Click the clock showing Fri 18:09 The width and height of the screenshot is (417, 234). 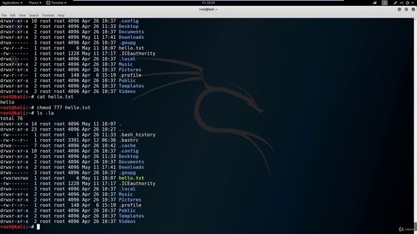[x=208, y=3]
